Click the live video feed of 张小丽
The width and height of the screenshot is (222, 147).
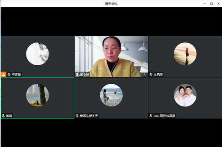pyautogui.click(x=111, y=56)
